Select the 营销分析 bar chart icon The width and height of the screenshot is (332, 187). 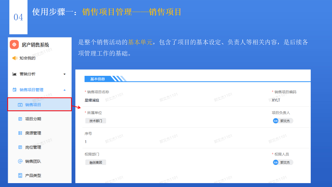tap(15, 74)
